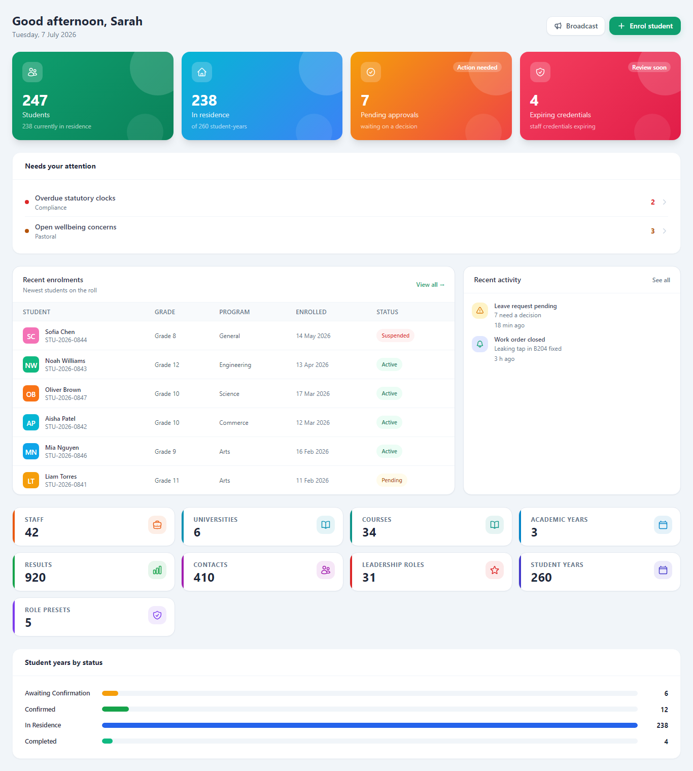Click the Student Years count 260
This screenshot has height=771, width=693.
[541, 578]
